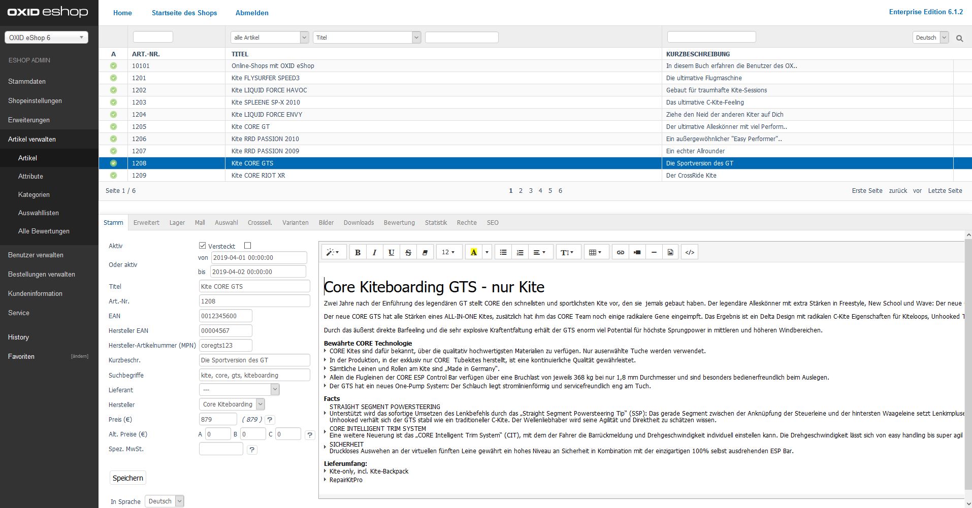The image size is (972, 508).
Task: Click the search magnifier icon
Action: click(959, 38)
